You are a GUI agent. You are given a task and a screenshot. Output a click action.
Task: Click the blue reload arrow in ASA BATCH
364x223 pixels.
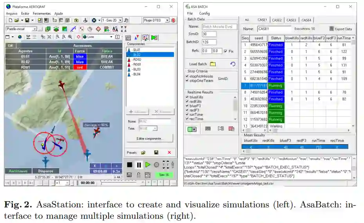(233, 64)
